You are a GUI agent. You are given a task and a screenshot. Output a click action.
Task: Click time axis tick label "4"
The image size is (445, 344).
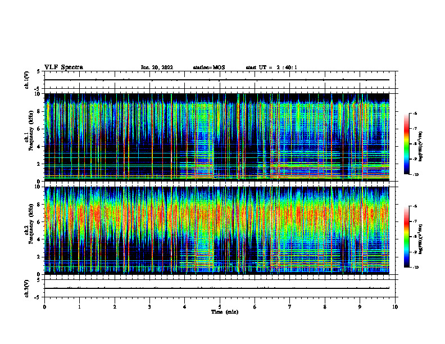(185, 307)
